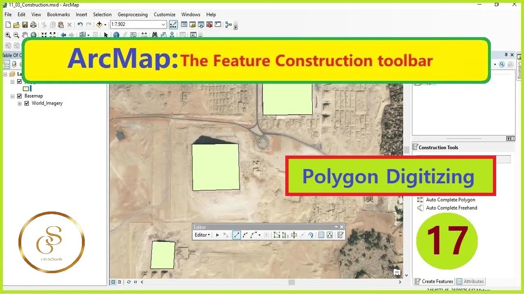Save the map document
524x294 pixels.
25,25
